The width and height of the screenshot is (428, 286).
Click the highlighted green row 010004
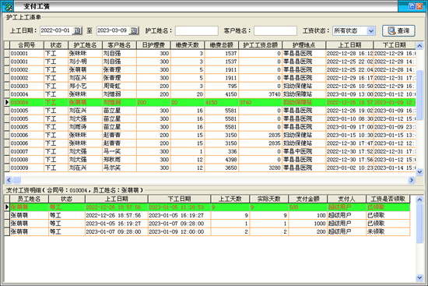(209, 103)
